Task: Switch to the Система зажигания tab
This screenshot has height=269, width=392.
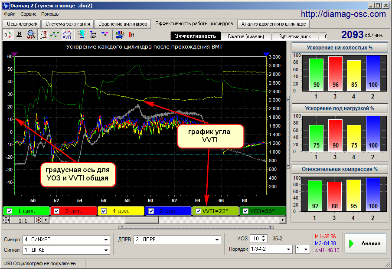Action: point(68,24)
